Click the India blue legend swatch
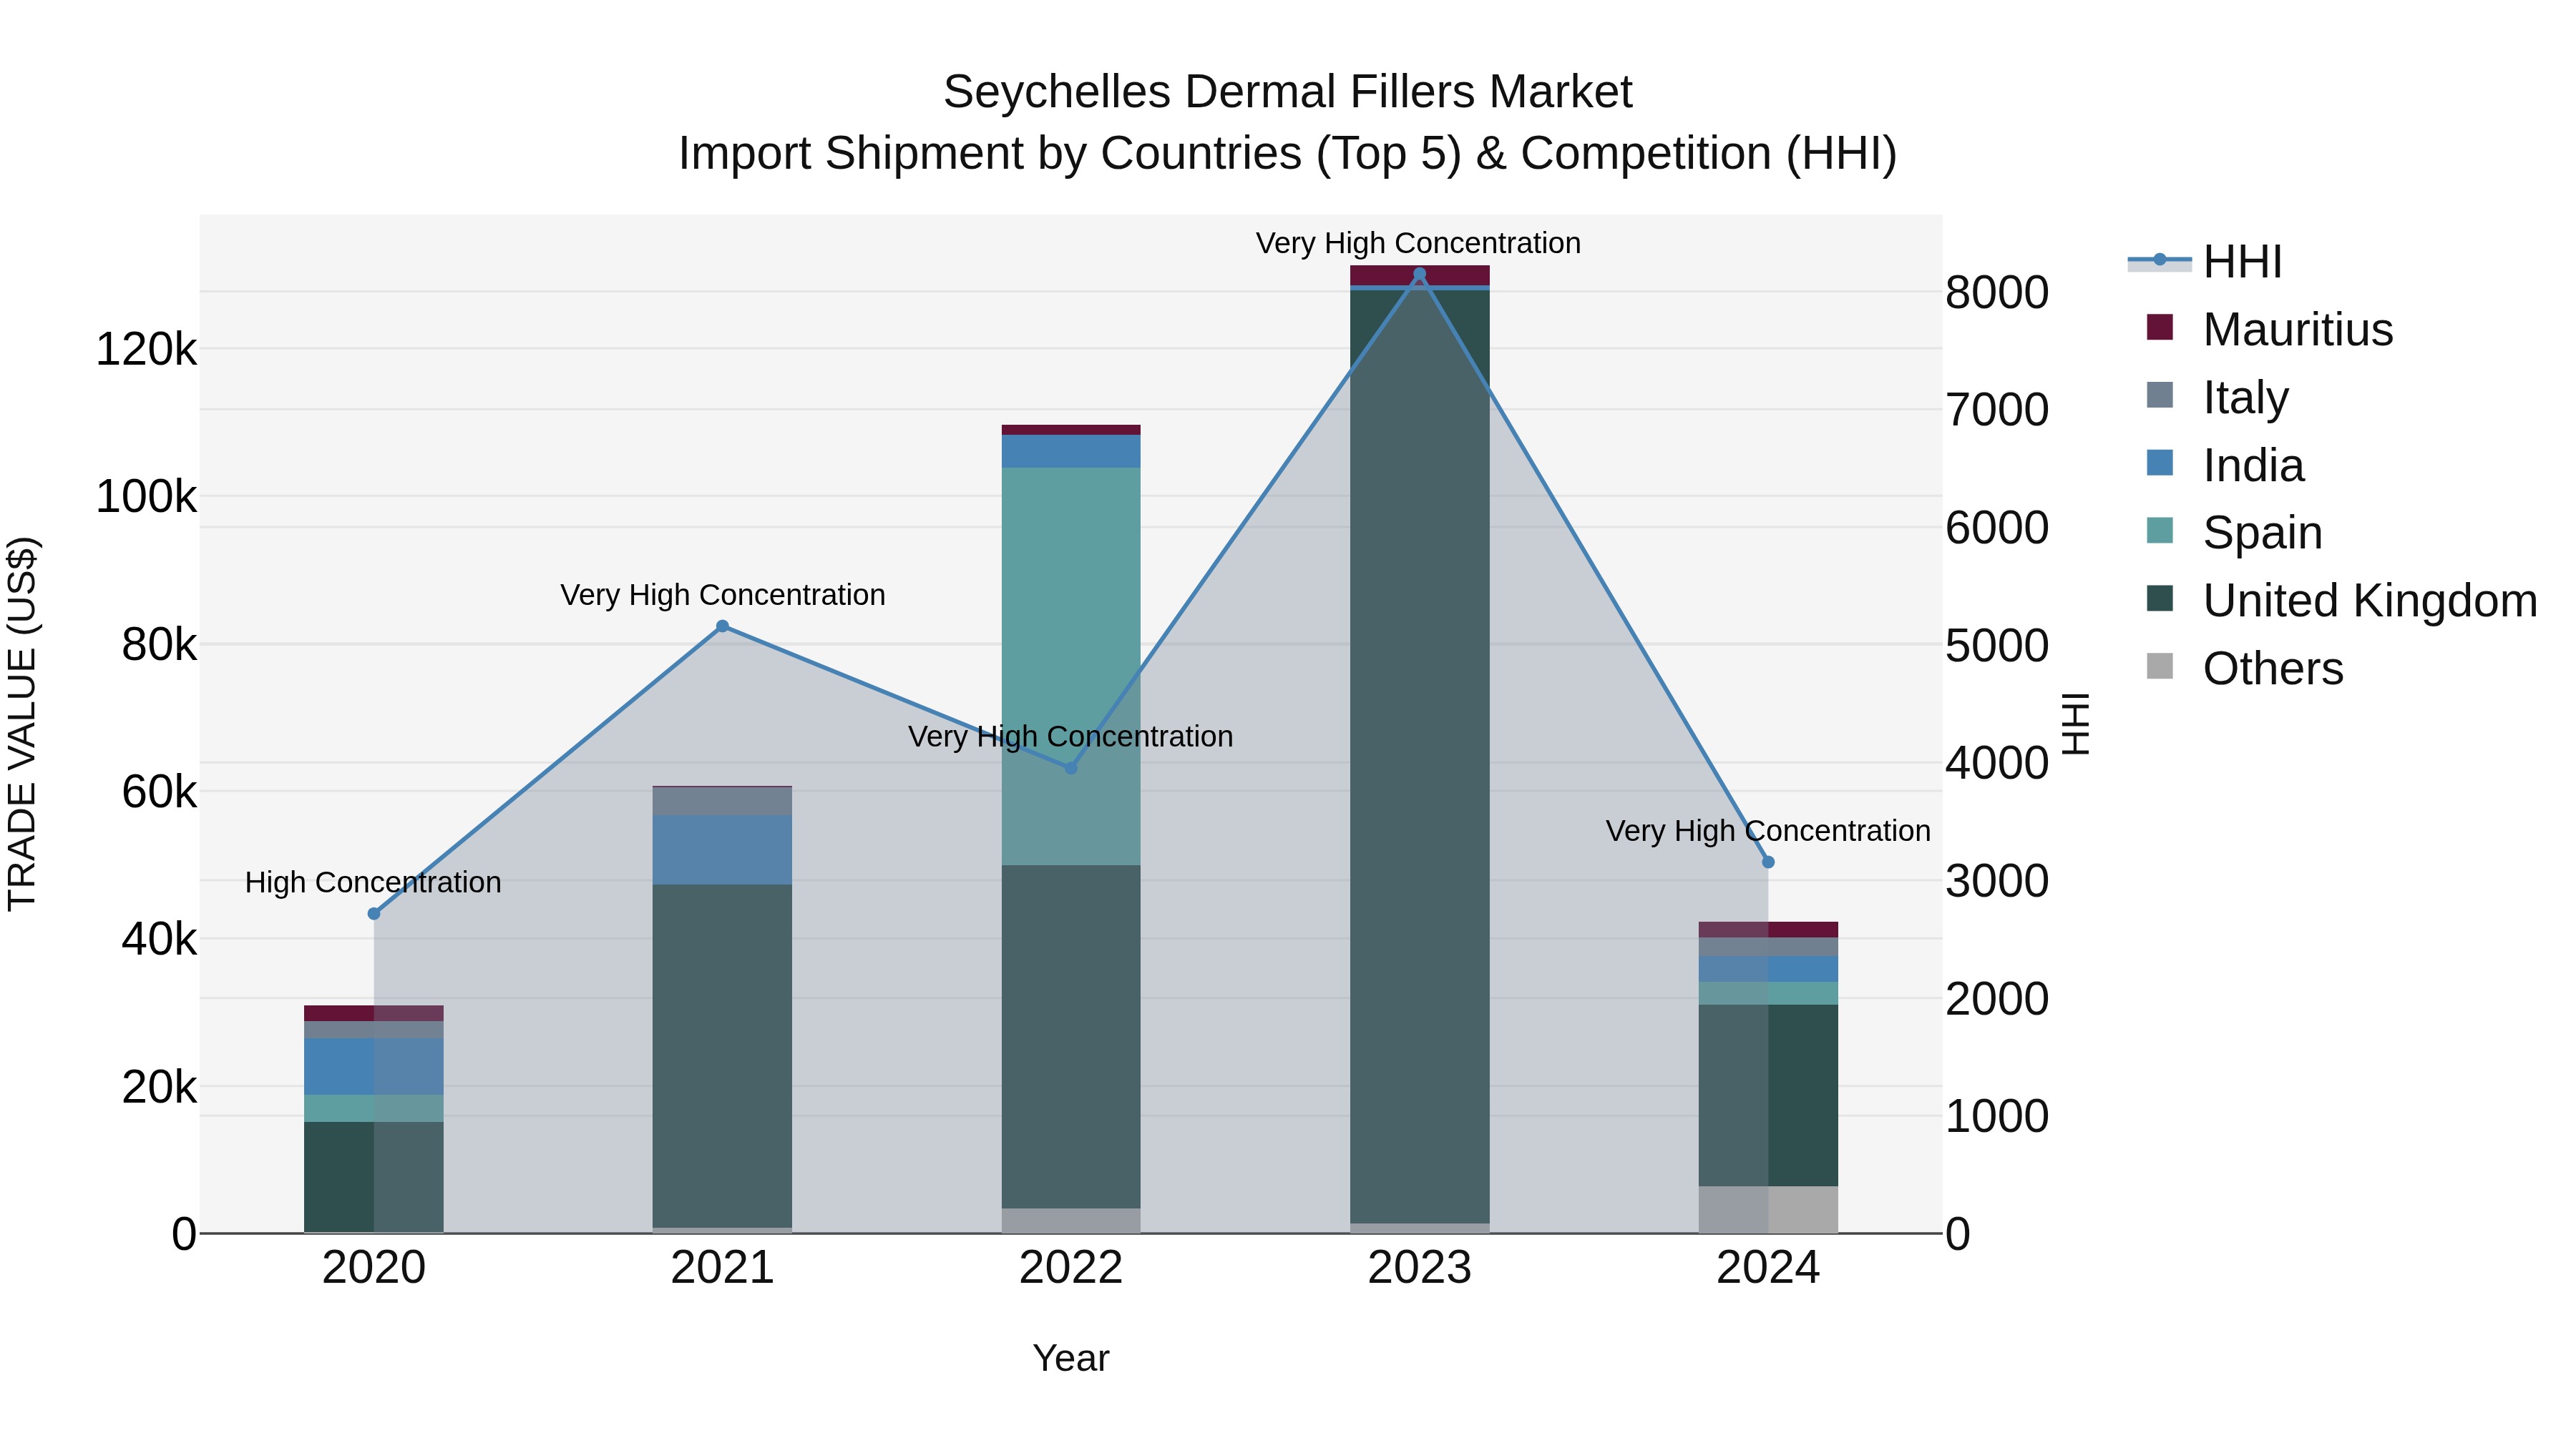The image size is (2576, 1448). [x=2160, y=463]
